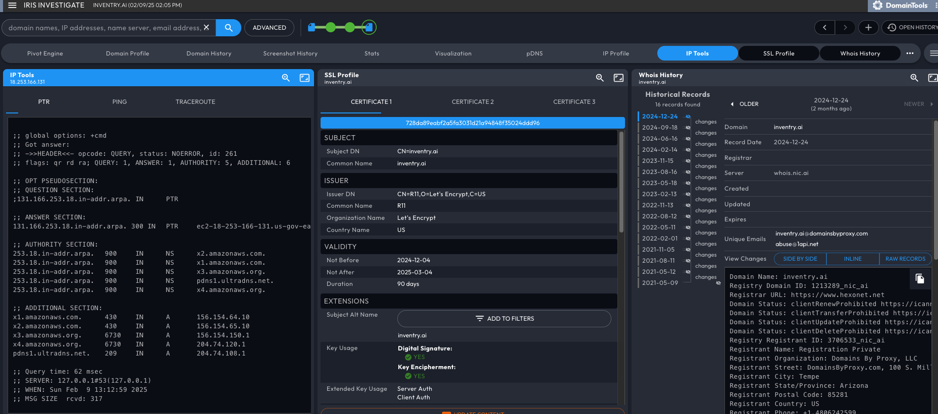Open Domain History tab
Image resolution: width=938 pixels, height=414 pixels.
tap(209, 53)
